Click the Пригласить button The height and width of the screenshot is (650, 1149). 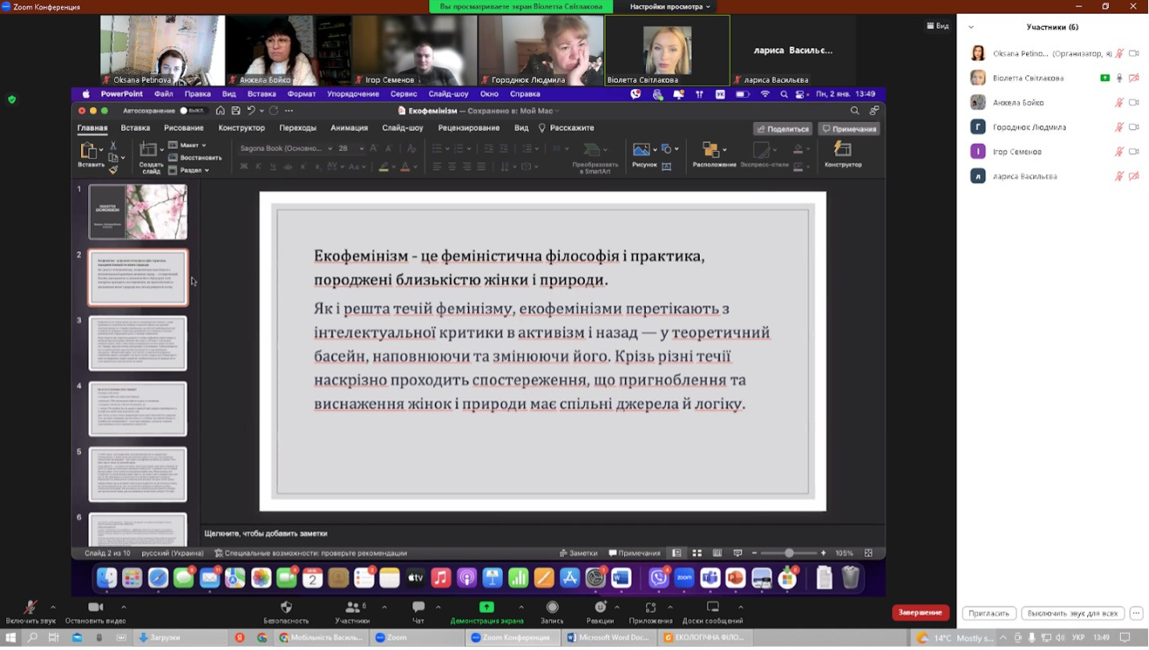click(988, 613)
